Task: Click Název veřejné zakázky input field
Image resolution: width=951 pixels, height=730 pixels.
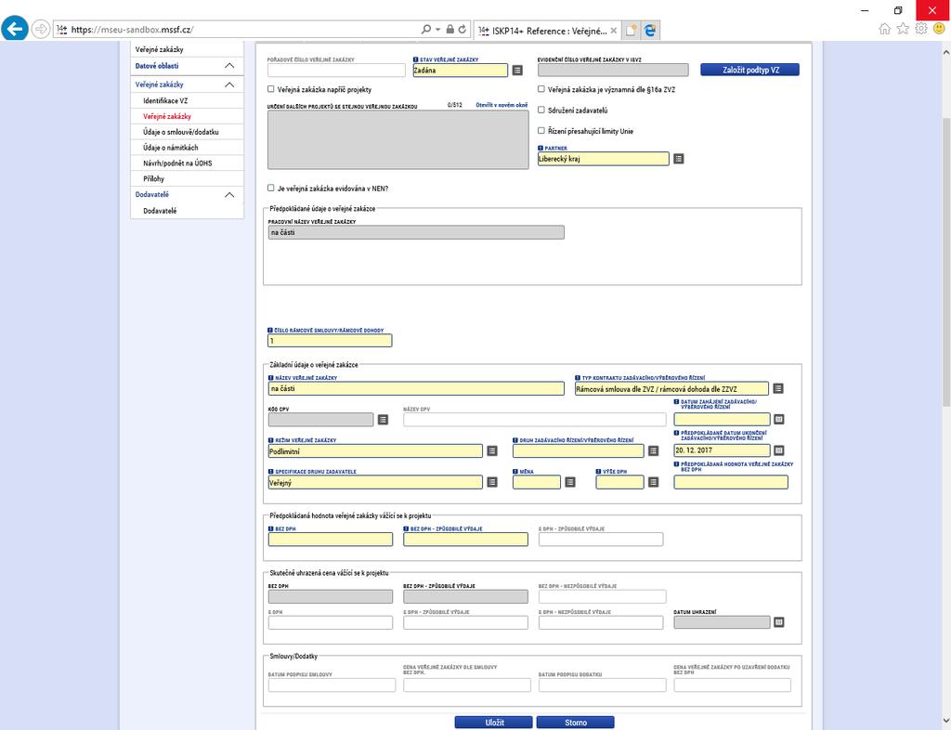Action: point(416,388)
